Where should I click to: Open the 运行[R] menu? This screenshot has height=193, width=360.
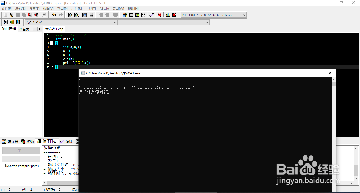76,9
